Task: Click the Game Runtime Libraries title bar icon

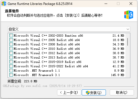Action: 4,4
